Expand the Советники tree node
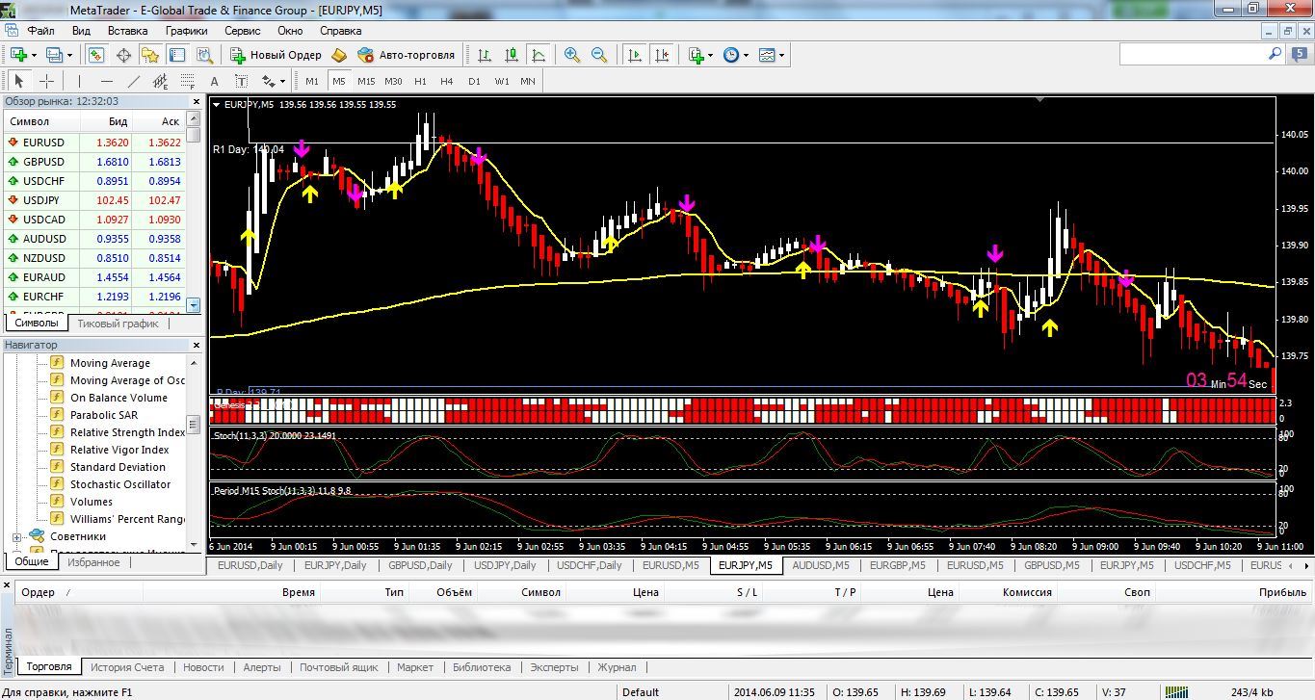The height and width of the screenshot is (700, 1315). [x=17, y=536]
